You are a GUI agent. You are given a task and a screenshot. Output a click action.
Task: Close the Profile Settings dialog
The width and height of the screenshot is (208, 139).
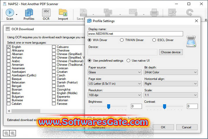coord(196,21)
